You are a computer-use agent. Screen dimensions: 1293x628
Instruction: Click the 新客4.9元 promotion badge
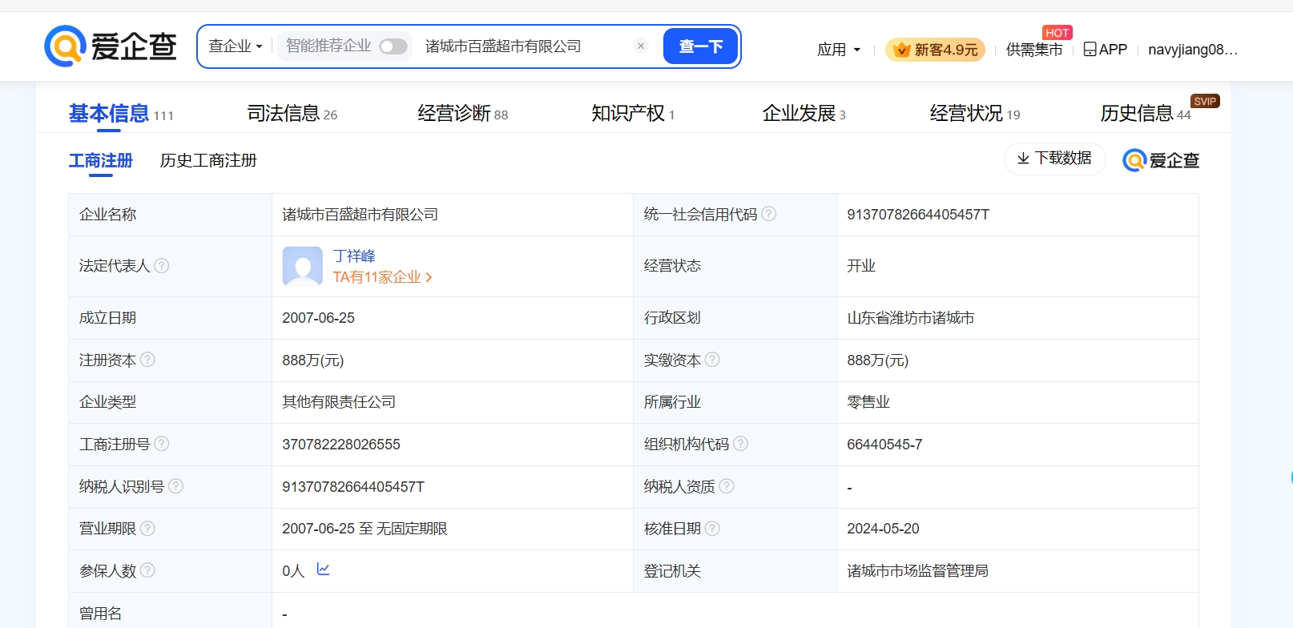[935, 50]
